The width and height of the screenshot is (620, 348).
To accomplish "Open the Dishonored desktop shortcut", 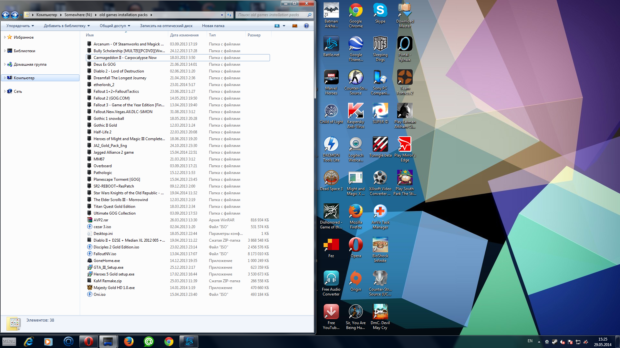I will [x=331, y=216].
